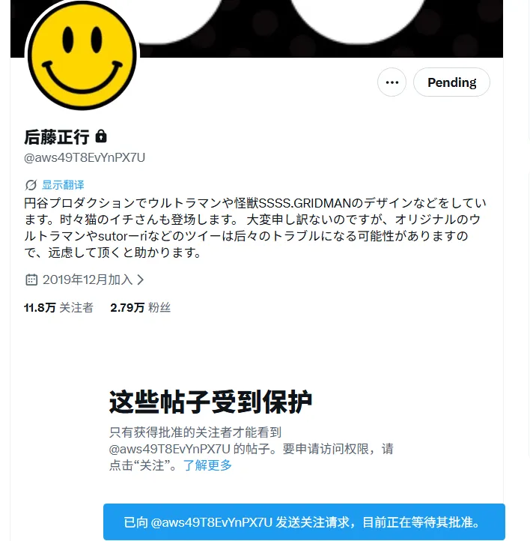The width and height of the screenshot is (530, 541).
Task: Click the 显示翻译 link
Action: point(63,185)
